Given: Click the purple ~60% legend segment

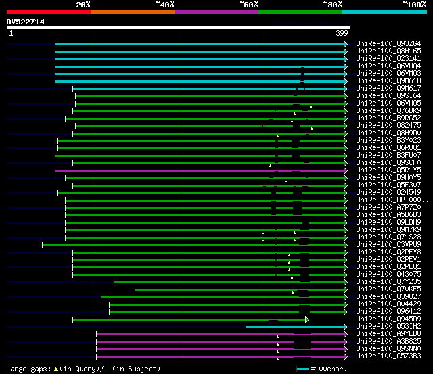Looking at the screenshot, I should tap(216, 12).
